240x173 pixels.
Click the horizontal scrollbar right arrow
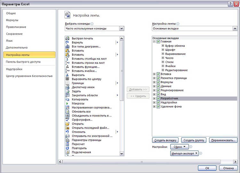pyautogui.click(x=235, y=162)
